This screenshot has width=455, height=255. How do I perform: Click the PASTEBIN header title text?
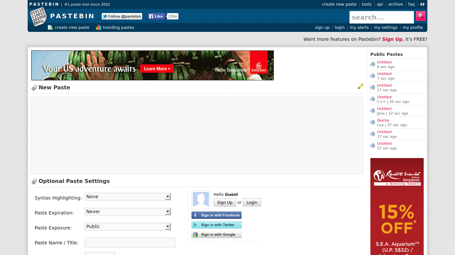72,16
